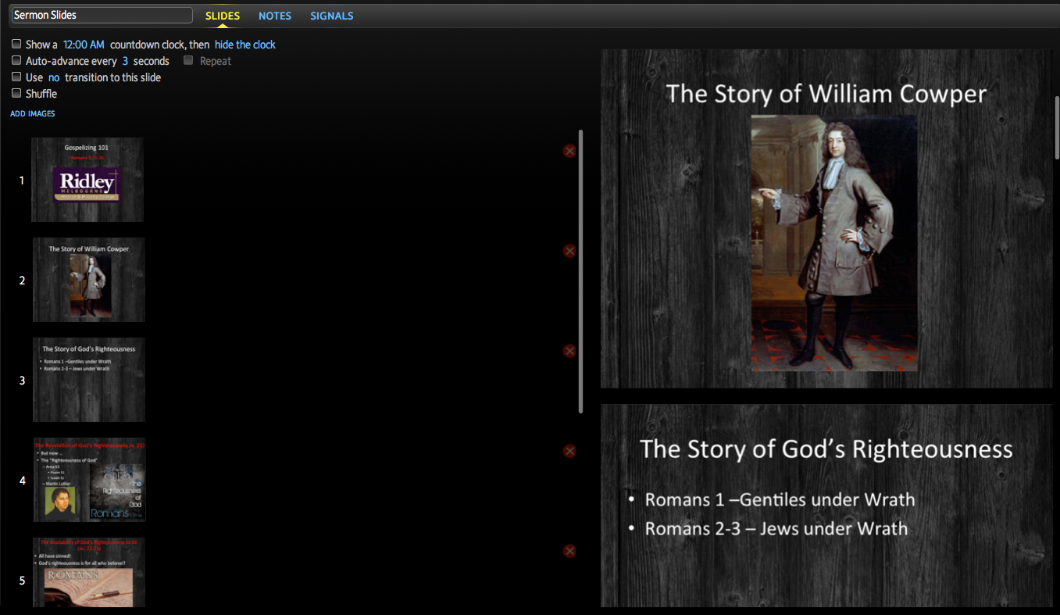1060x615 pixels.
Task: Select the Availability of God's Righteousness thumbnail
Action: pos(89,572)
